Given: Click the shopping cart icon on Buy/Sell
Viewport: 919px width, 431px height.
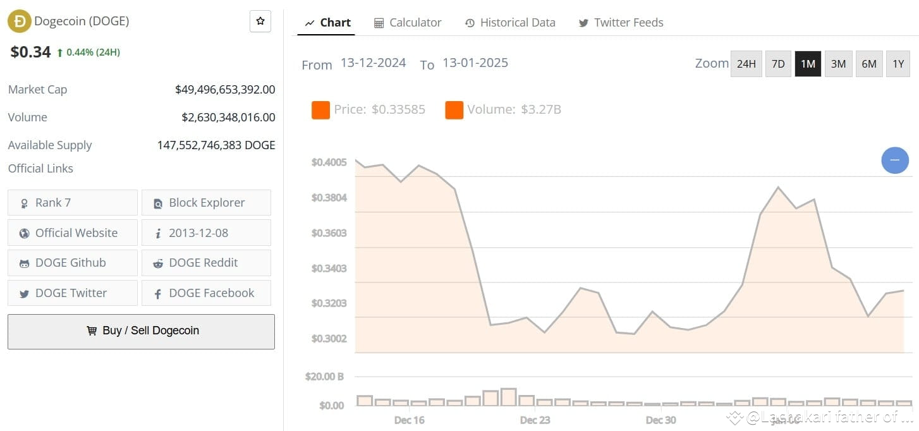Looking at the screenshot, I should [x=93, y=331].
